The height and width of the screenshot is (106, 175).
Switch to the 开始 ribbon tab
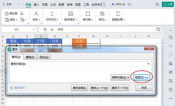[x=28, y=5]
